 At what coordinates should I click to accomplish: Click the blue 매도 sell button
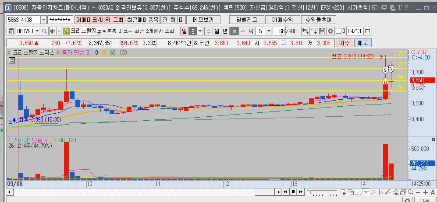pos(362,43)
